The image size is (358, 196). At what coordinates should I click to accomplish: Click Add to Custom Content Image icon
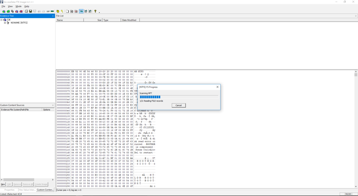tap(39, 11)
